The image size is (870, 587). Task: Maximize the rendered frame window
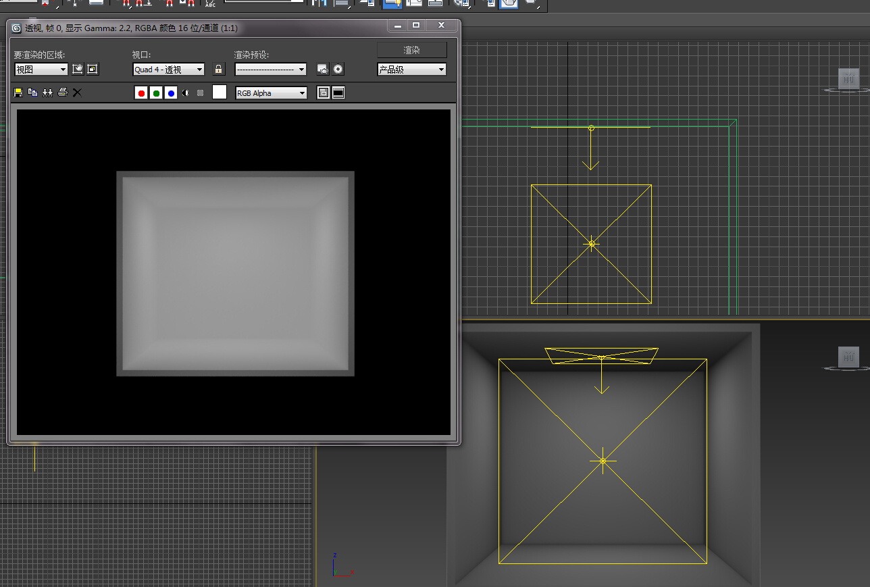(x=416, y=26)
